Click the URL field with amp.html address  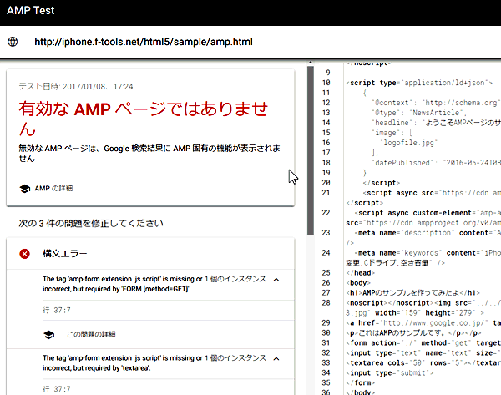click(x=142, y=42)
